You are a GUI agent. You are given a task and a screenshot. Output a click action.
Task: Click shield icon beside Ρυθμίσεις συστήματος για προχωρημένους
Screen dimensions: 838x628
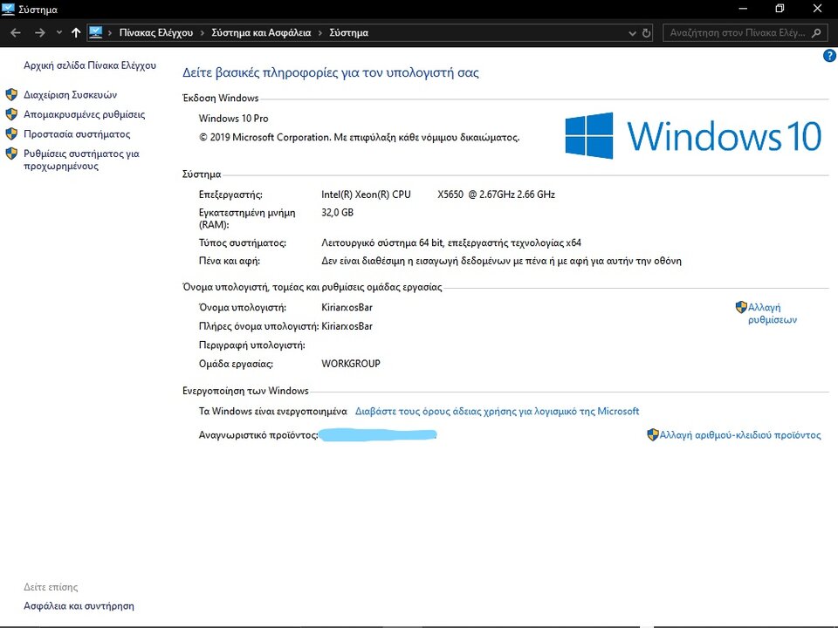[11, 154]
